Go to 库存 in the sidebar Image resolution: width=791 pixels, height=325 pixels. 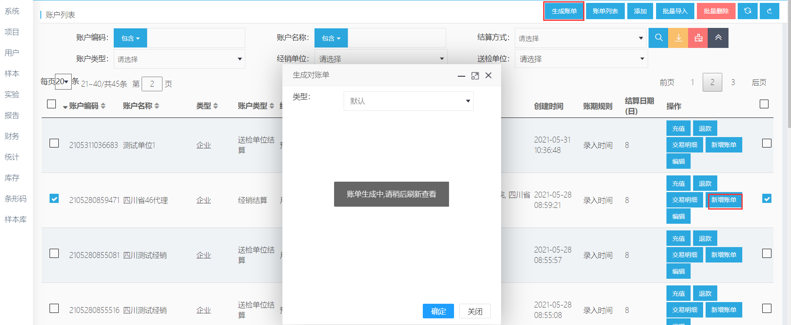click(12, 178)
